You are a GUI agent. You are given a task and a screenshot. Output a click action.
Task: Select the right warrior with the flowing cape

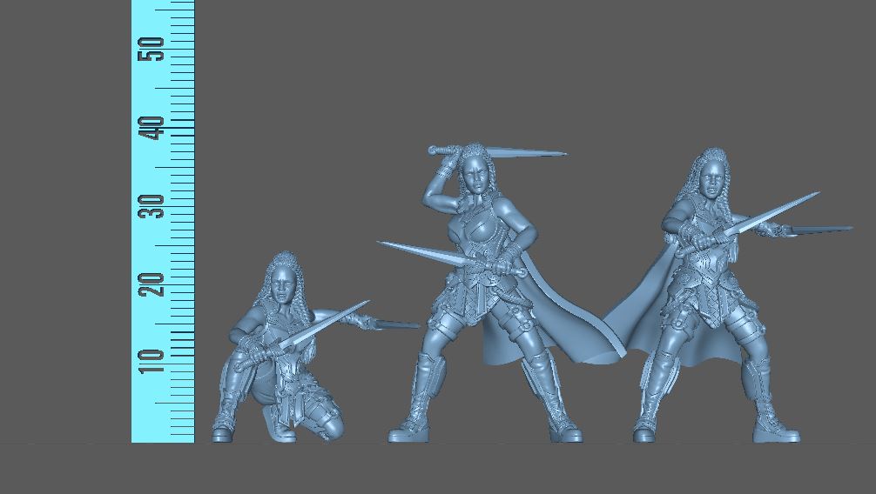(710, 296)
